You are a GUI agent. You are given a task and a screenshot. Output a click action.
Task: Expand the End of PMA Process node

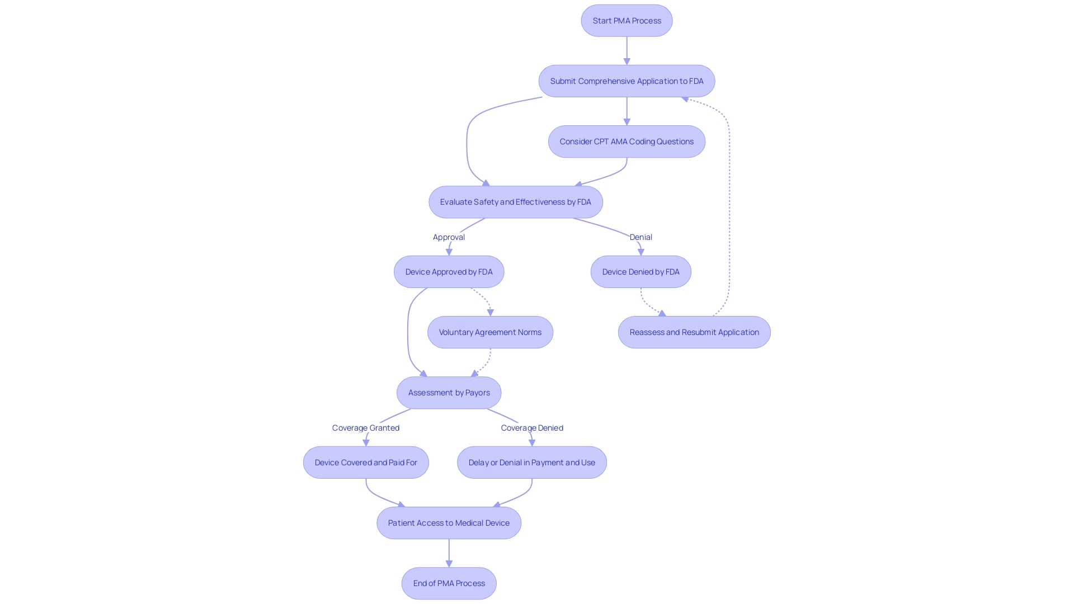[x=449, y=583]
